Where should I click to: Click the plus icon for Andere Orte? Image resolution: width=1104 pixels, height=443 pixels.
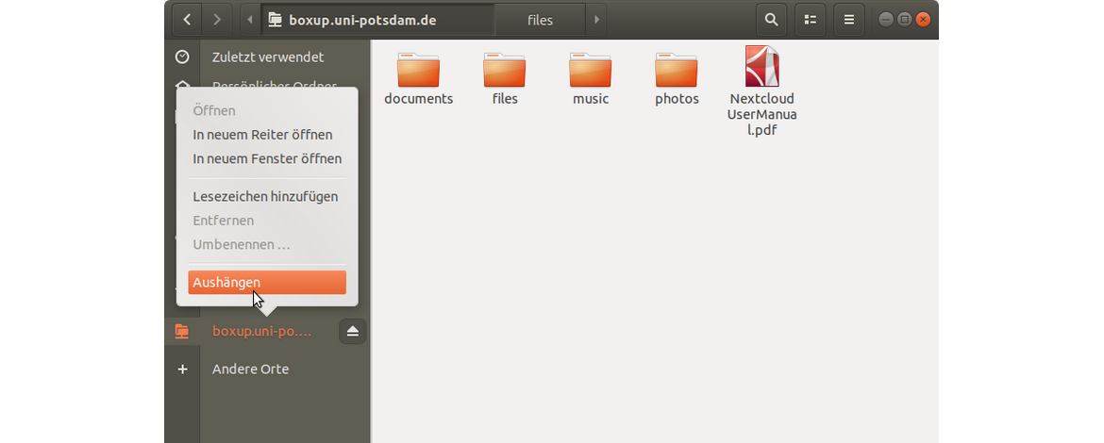click(182, 369)
